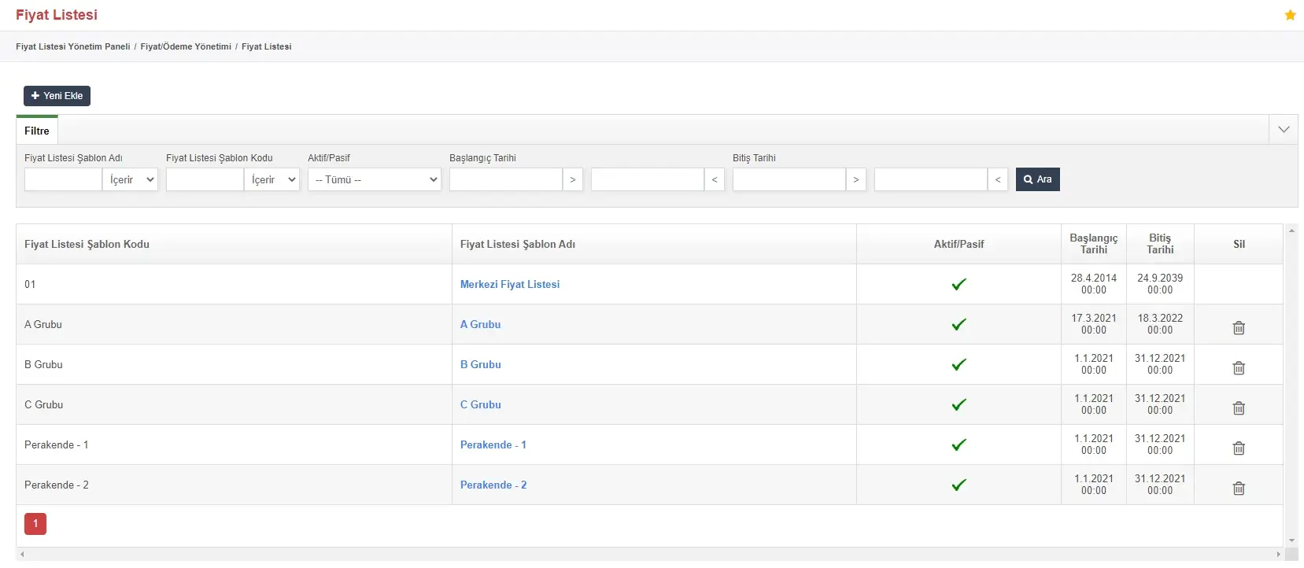The image size is (1304, 568).
Task: Select the Filtre tab
Action: (x=37, y=131)
